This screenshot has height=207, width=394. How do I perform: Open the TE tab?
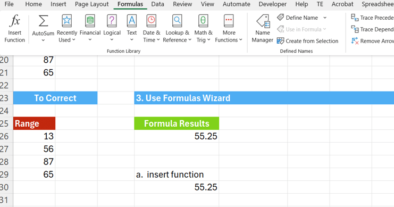coord(320,4)
